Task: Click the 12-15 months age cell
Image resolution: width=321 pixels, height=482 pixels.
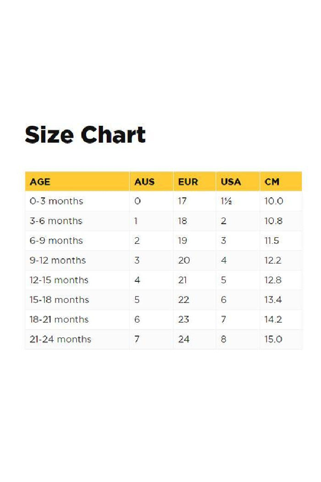Action: 59,280
